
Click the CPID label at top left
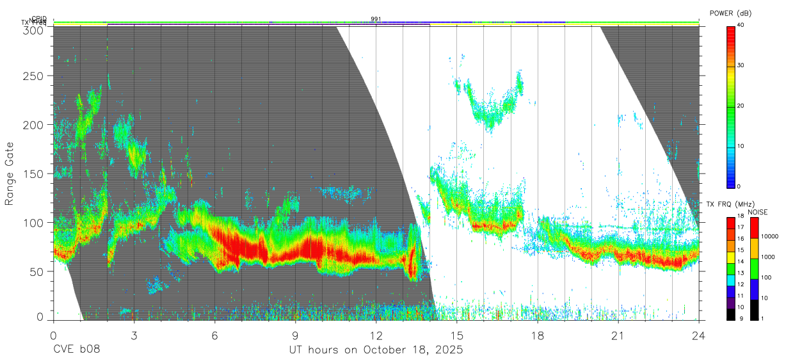coord(39,19)
